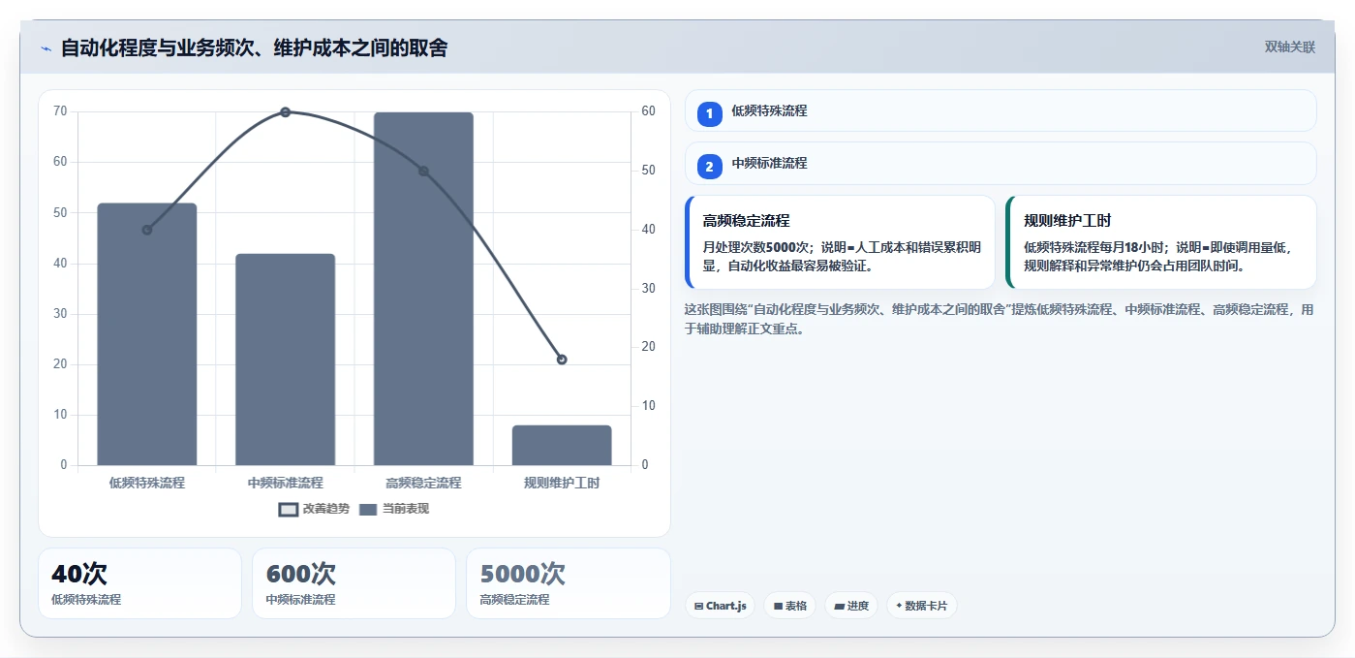Click the x-axis label 规则维护工时
1355x658 pixels.
coord(562,483)
